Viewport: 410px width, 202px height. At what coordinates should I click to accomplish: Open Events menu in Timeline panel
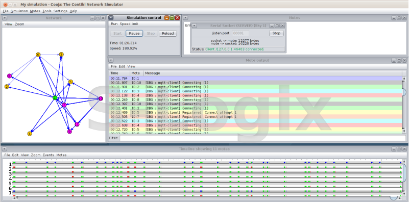49,155
